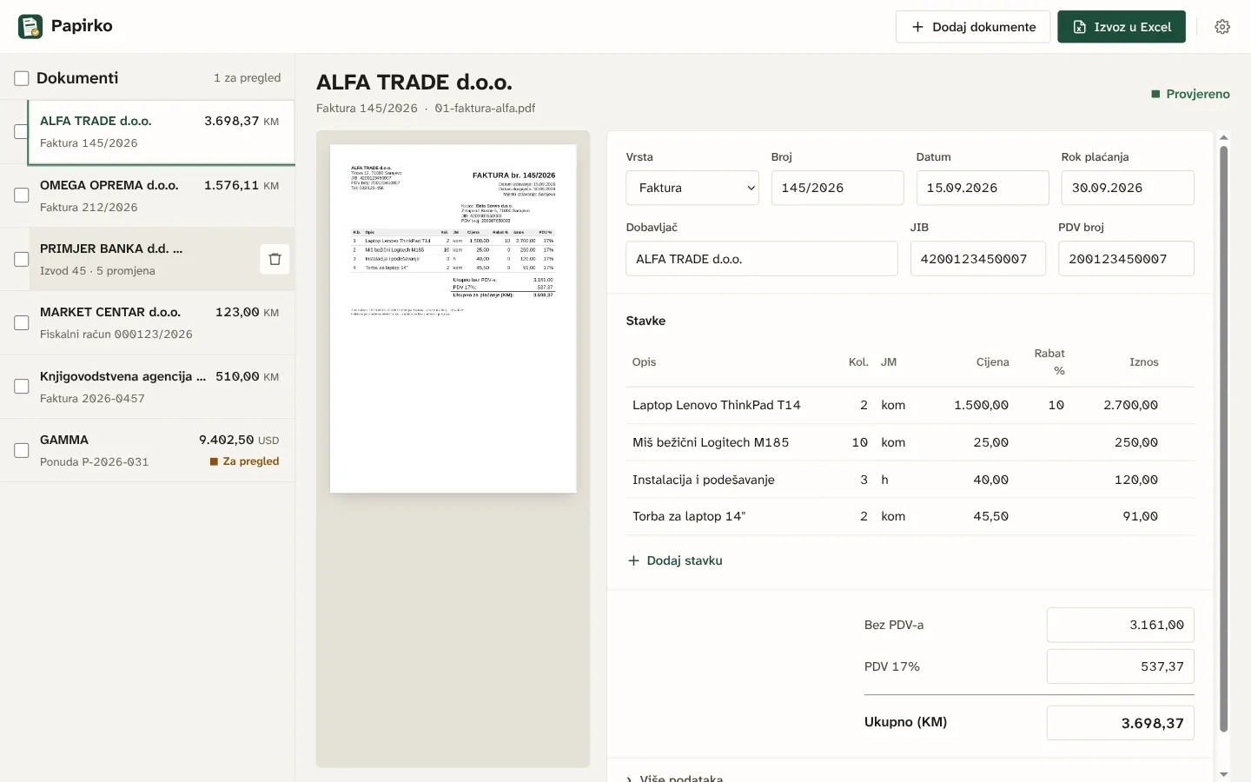This screenshot has height=782, width=1251.
Task: Click the PDV 17% amount field
Action: [1121, 666]
